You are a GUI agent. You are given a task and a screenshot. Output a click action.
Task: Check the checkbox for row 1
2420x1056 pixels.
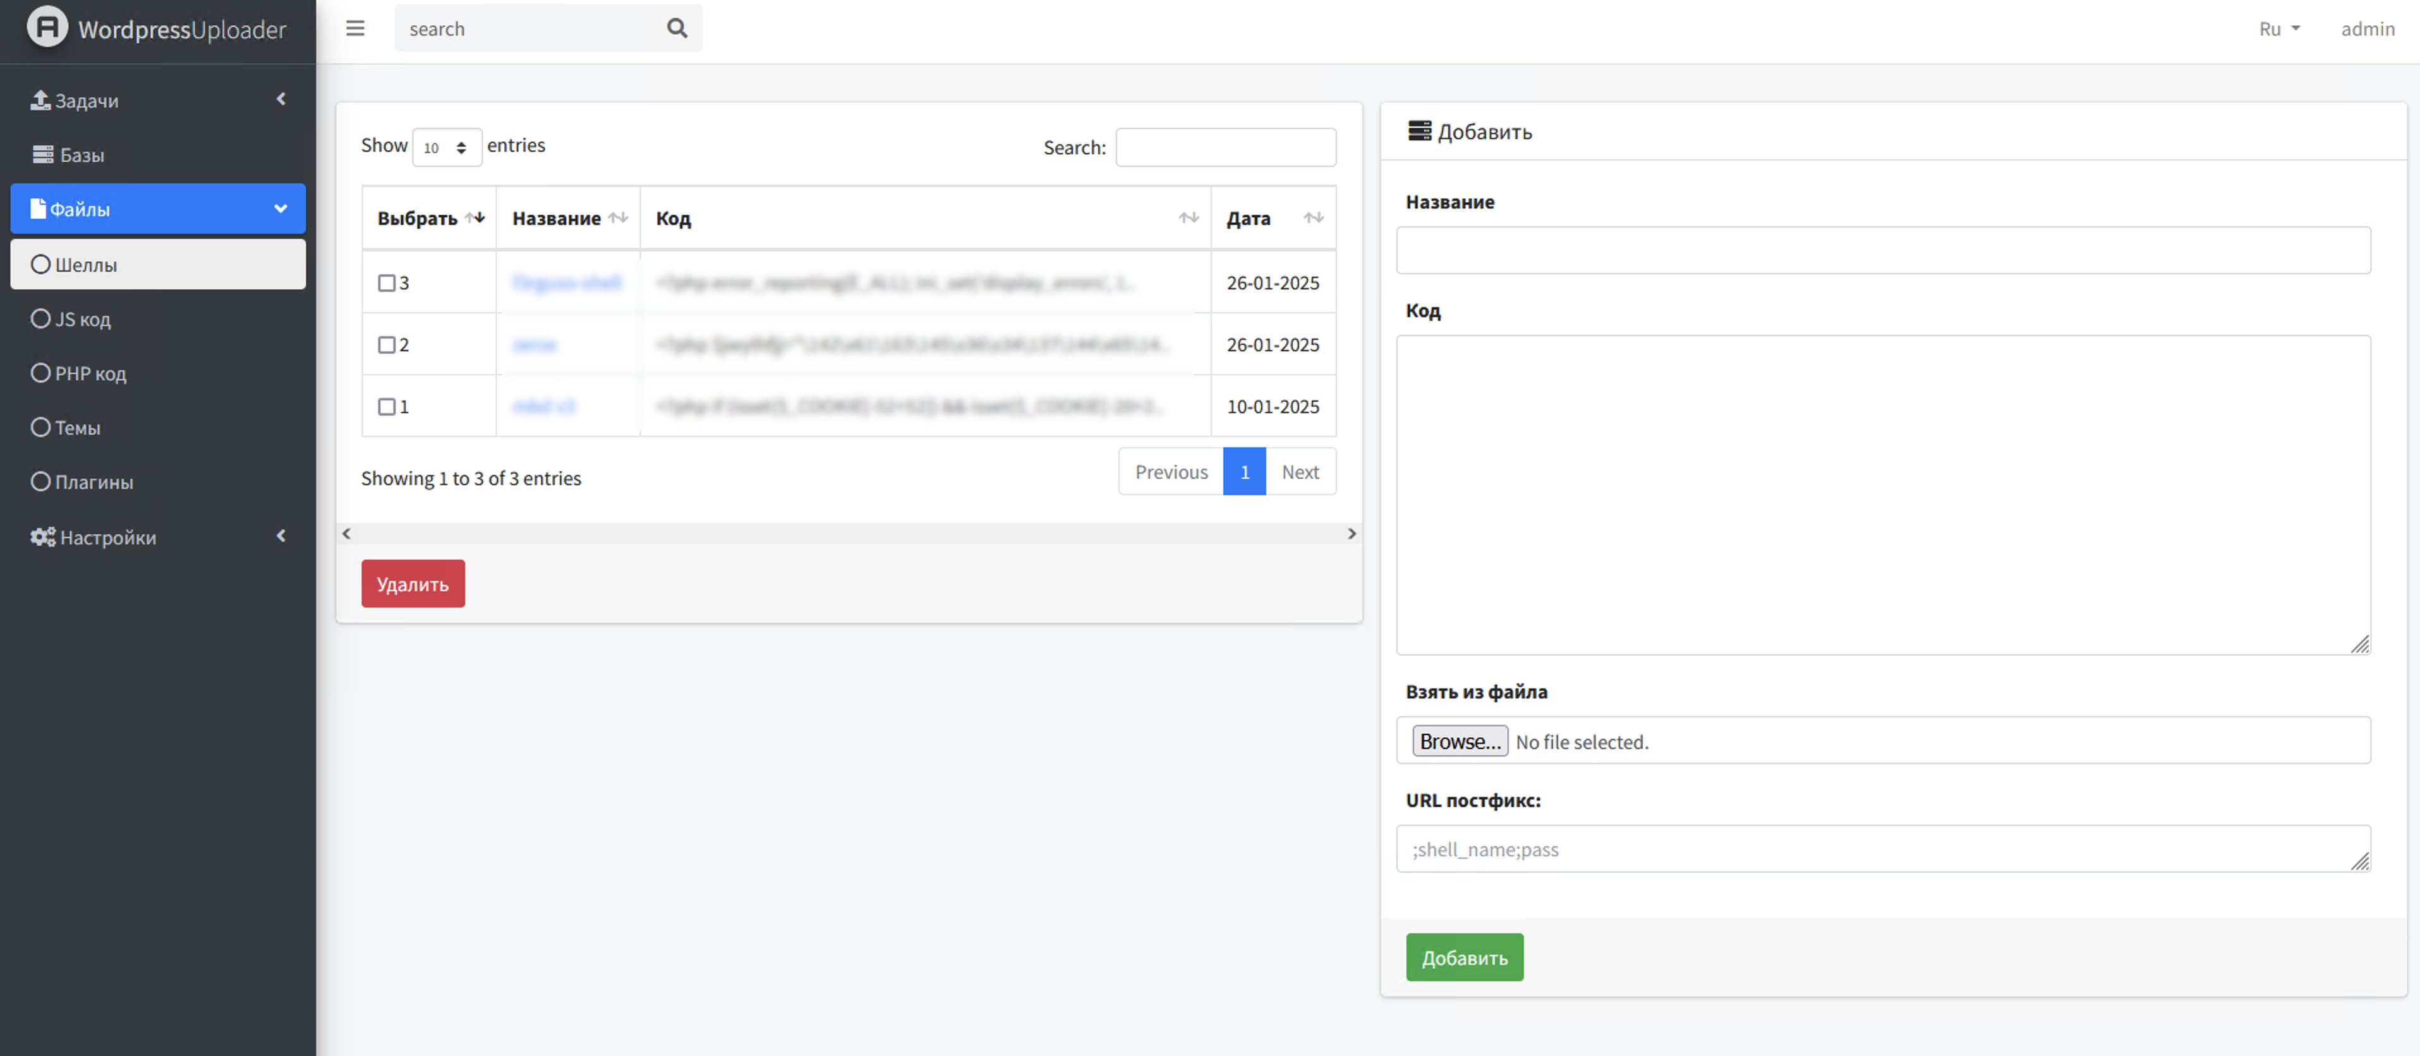[386, 407]
